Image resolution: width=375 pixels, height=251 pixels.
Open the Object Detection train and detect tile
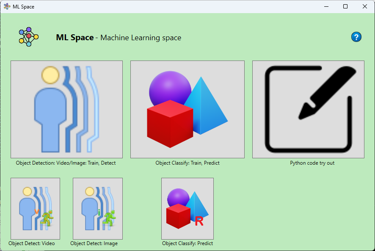(x=66, y=109)
